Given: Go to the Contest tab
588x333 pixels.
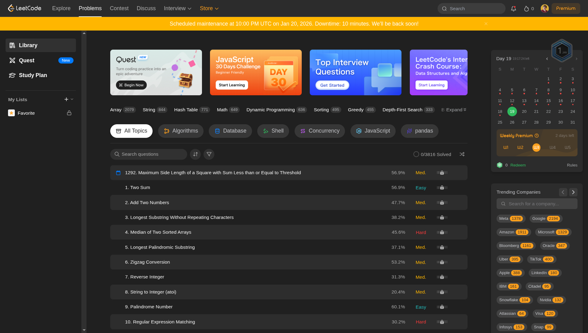Looking at the screenshot, I should click(119, 8).
